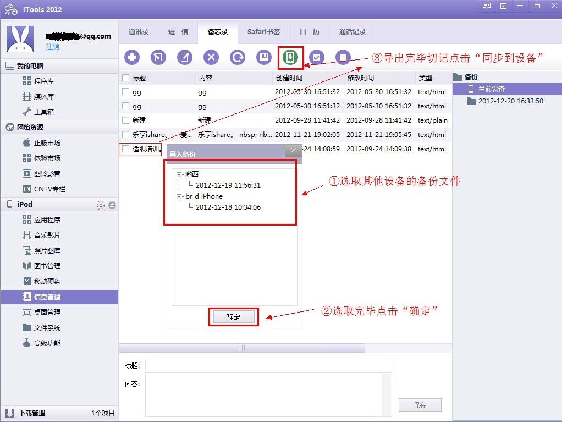Open the Safari书签 tab
The height and width of the screenshot is (422, 562).
pyautogui.click(x=263, y=32)
